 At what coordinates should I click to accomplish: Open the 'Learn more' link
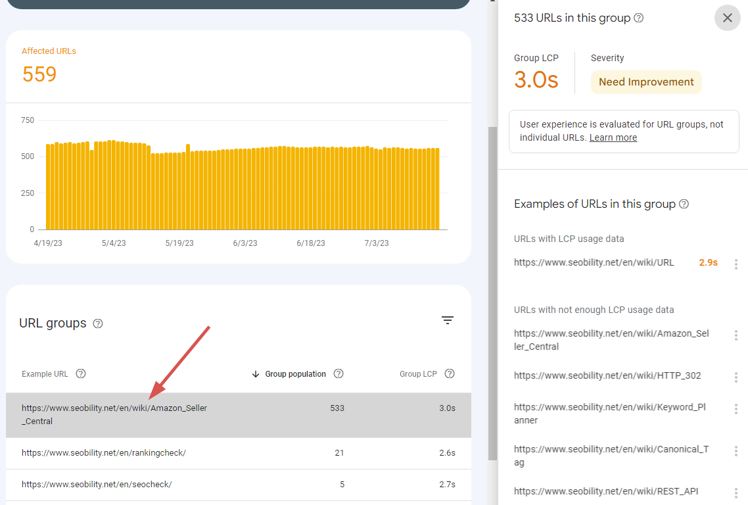click(613, 137)
